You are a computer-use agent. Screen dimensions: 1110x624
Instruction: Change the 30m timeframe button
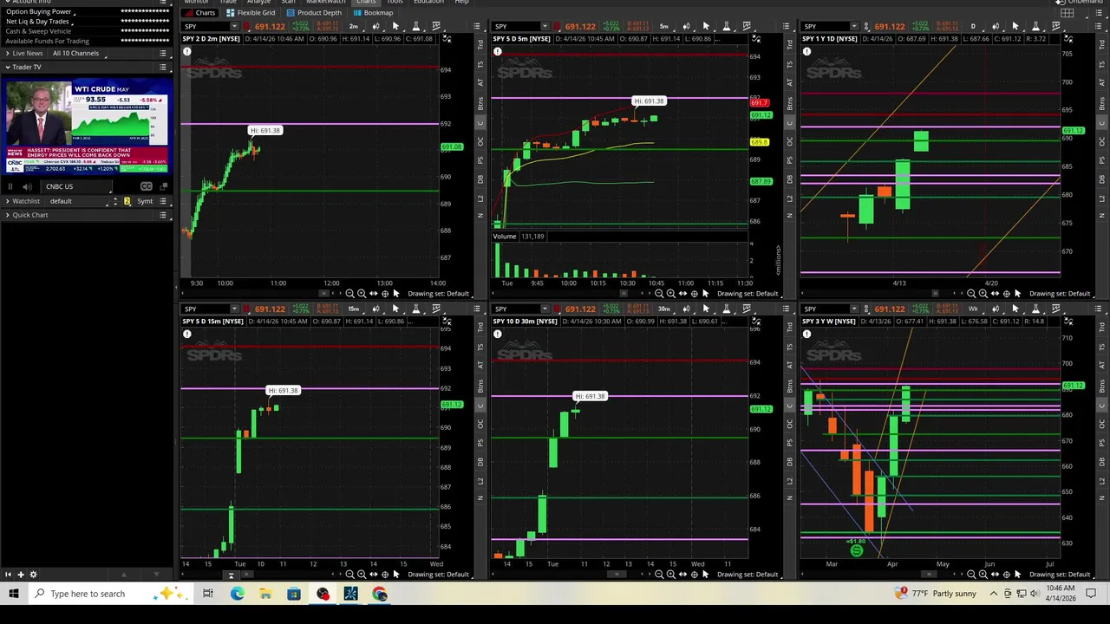click(664, 309)
